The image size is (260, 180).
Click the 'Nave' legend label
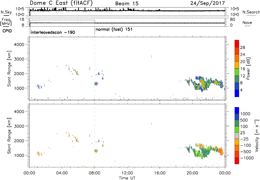247,23
